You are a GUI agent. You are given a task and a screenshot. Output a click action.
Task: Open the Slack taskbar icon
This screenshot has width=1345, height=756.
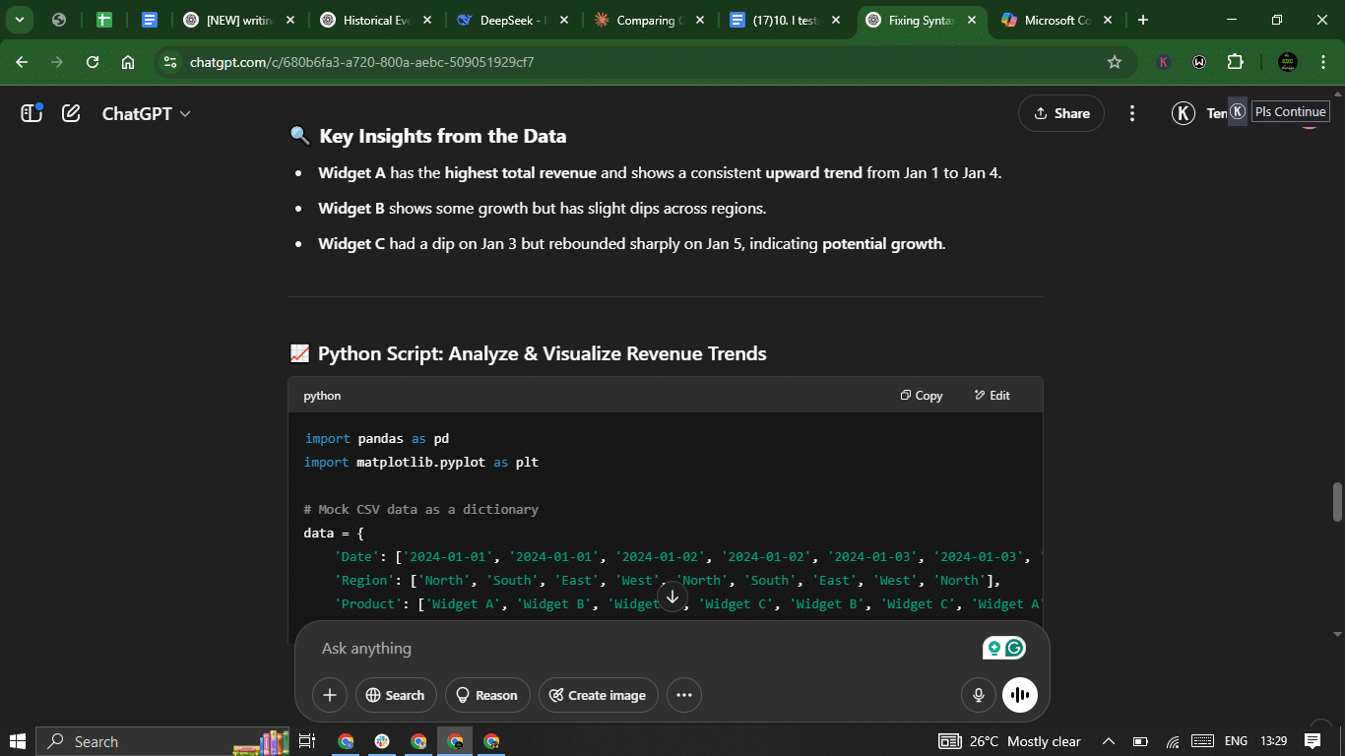point(382,741)
